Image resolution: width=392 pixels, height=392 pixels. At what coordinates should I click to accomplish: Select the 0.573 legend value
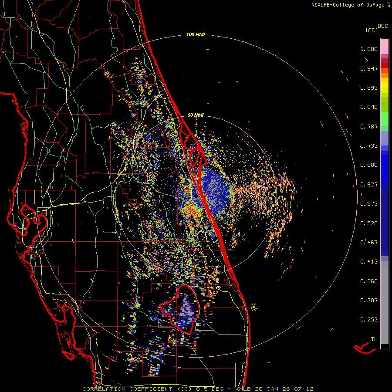(x=369, y=204)
